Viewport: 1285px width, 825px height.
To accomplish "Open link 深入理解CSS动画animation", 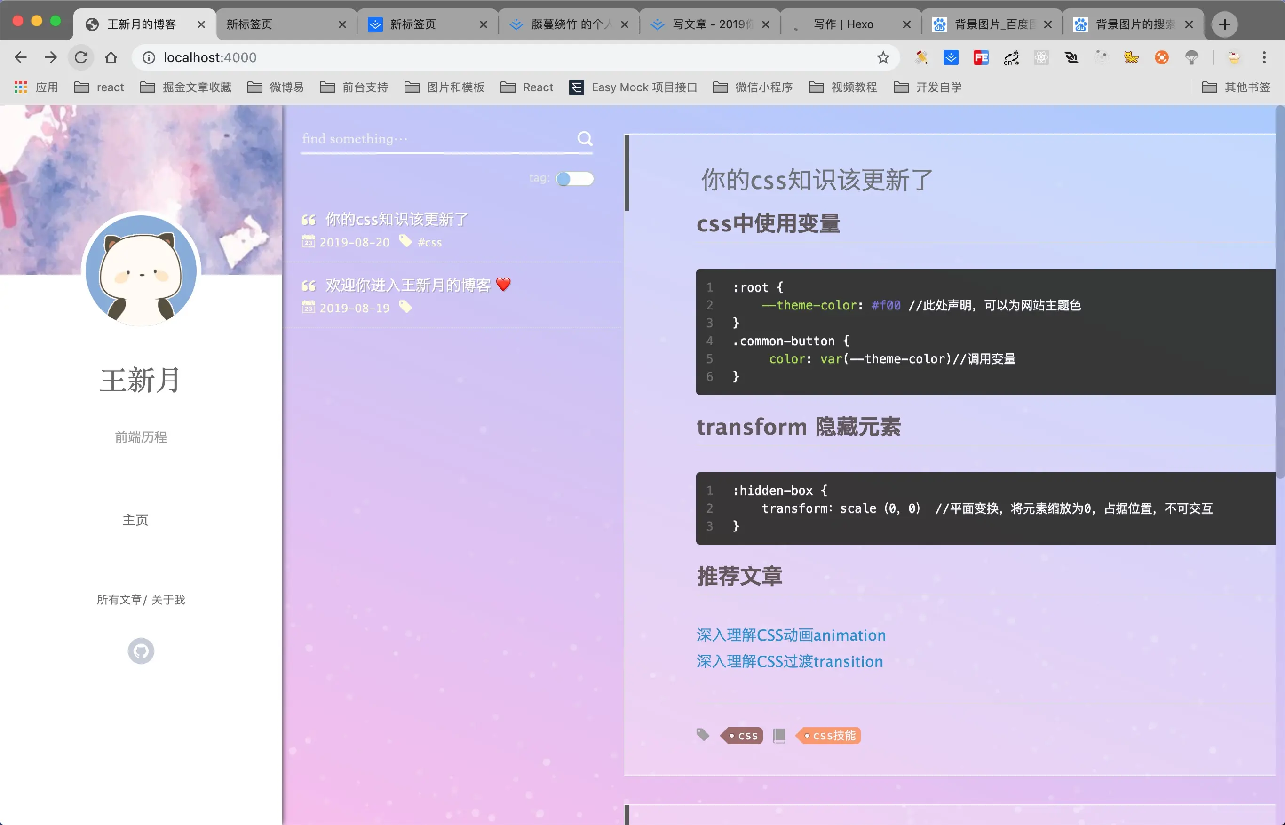I will click(x=791, y=635).
